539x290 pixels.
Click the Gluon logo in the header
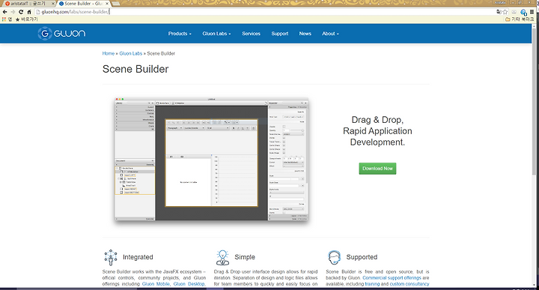pyautogui.click(x=61, y=34)
